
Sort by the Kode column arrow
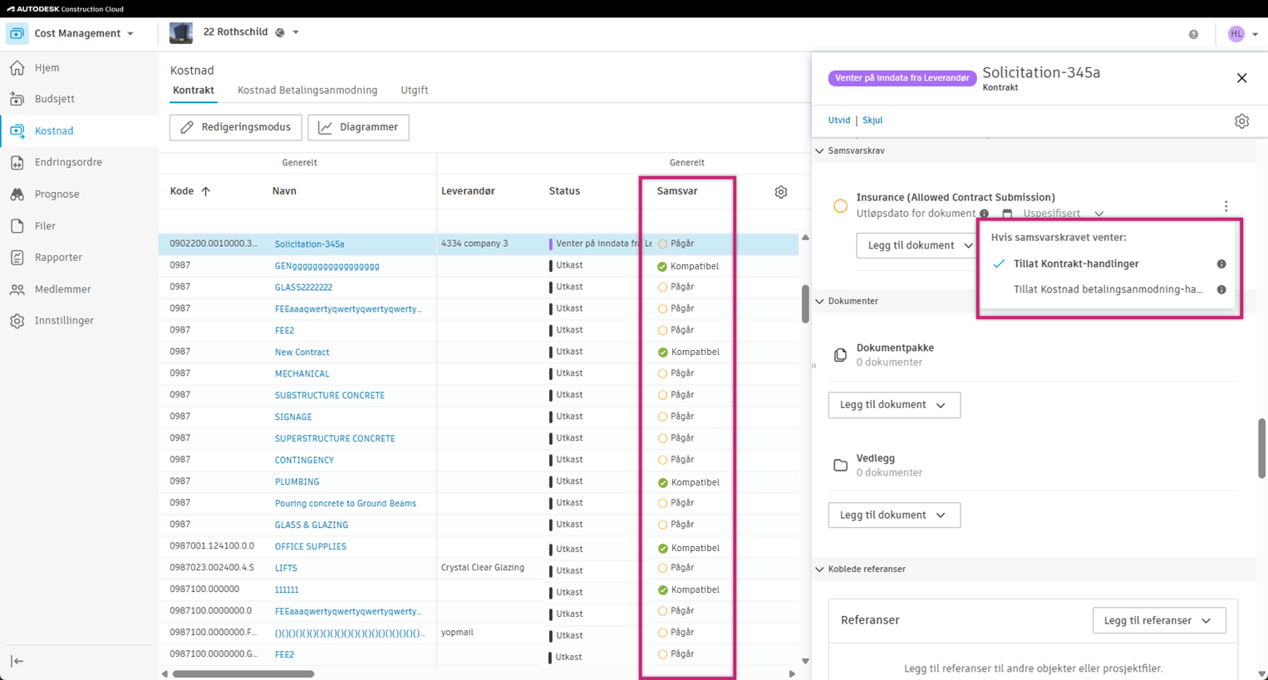coord(206,191)
